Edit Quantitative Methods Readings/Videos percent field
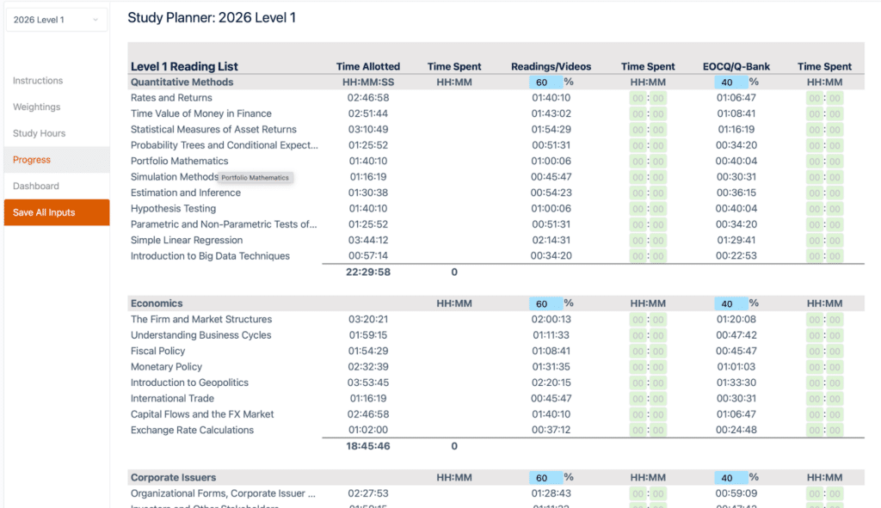The height and width of the screenshot is (508, 881). coord(545,83)
